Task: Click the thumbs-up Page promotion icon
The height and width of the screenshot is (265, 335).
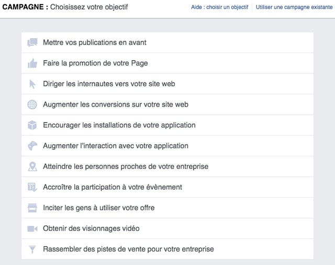Action: pos(32,63)
